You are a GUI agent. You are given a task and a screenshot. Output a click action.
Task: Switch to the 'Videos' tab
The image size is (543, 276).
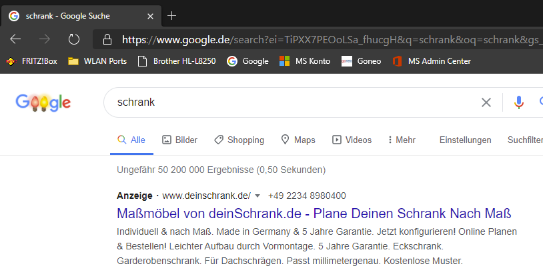point(352,140)
